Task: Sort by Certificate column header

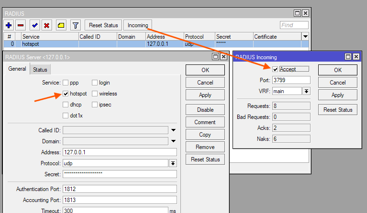Action: (278, 37)
